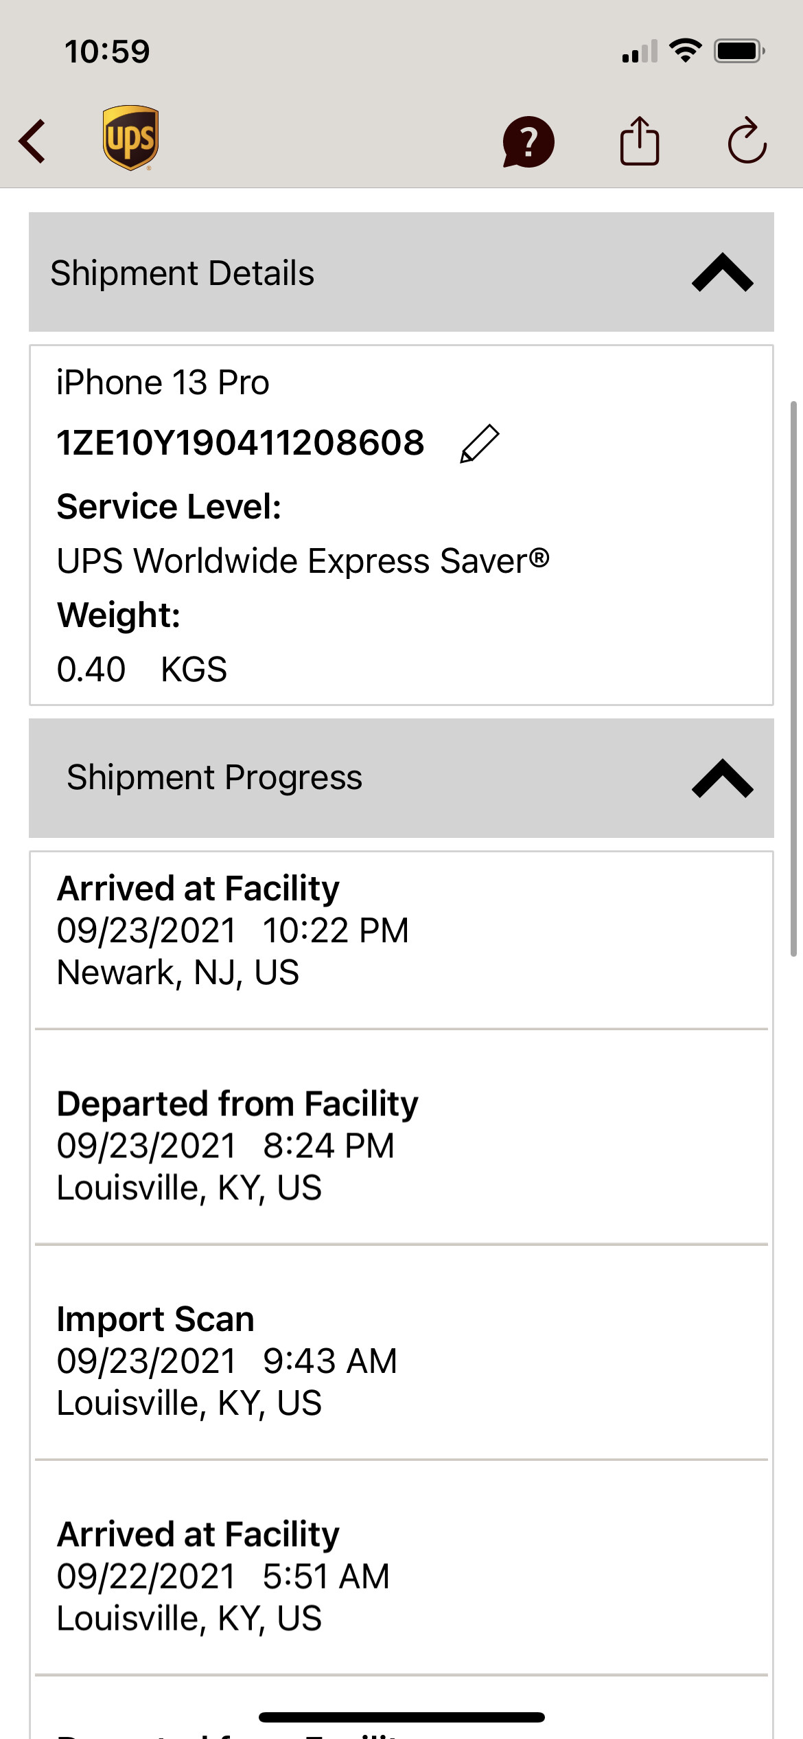Tap the back arrow icon
The height and width of the screenshot is (1739, 803).
(x=32, y=141)
